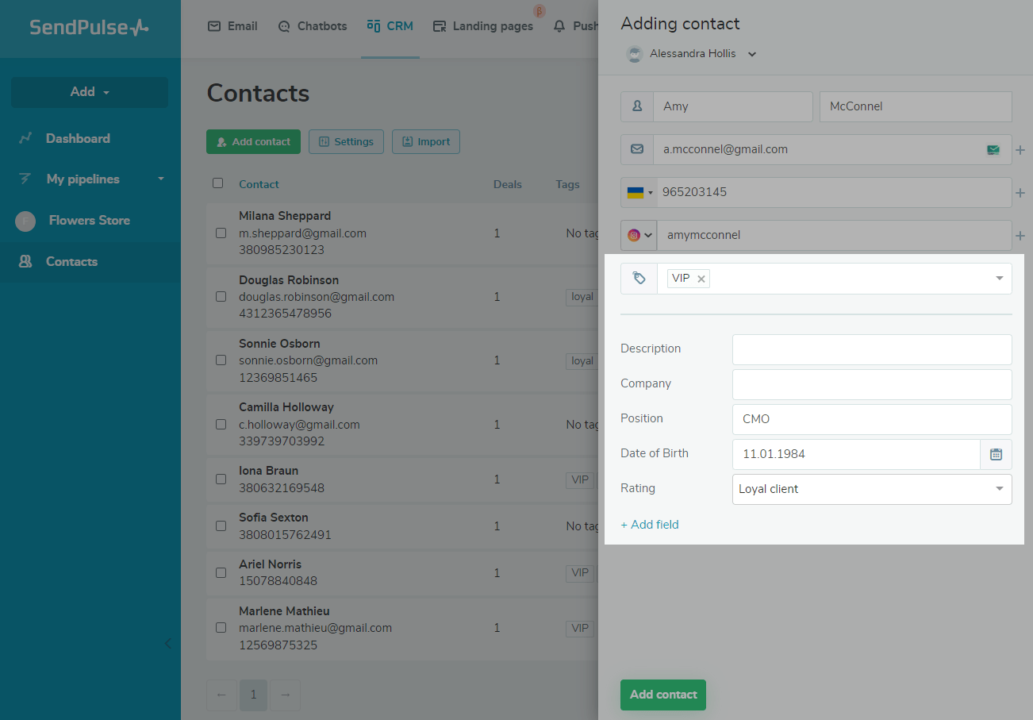1033x720 pixels.
Task: Click the green email icon in the email field
Action: [x=993, y=149]
